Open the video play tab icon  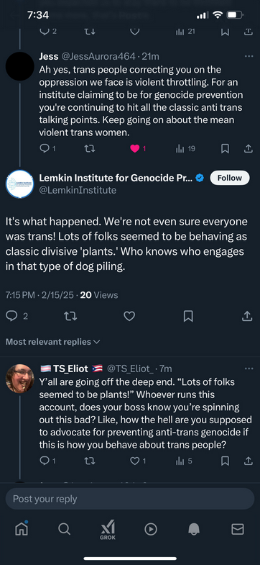pyautogui.click(x=151, y=528)
